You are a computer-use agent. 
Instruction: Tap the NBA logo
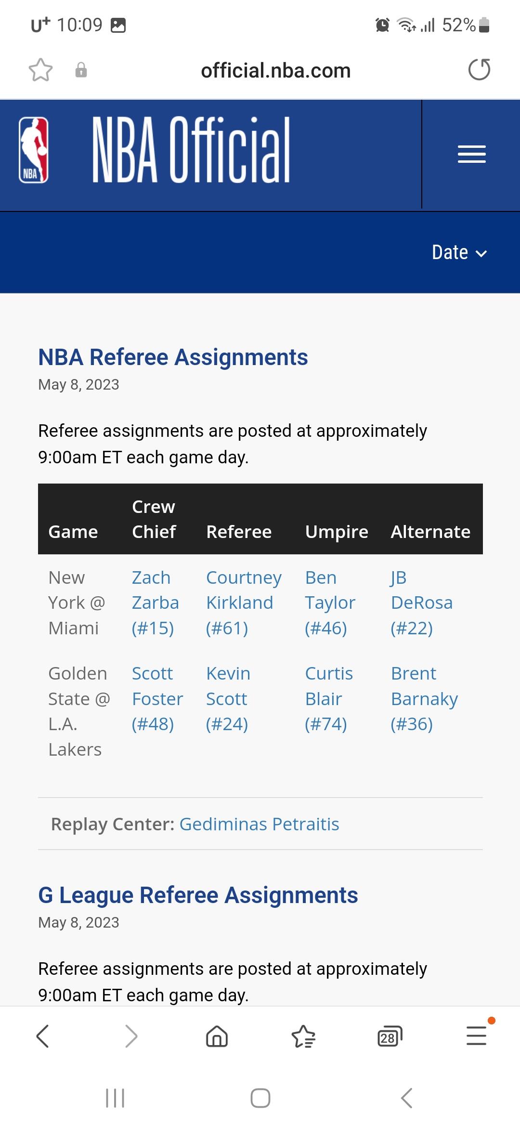(34, 150)
